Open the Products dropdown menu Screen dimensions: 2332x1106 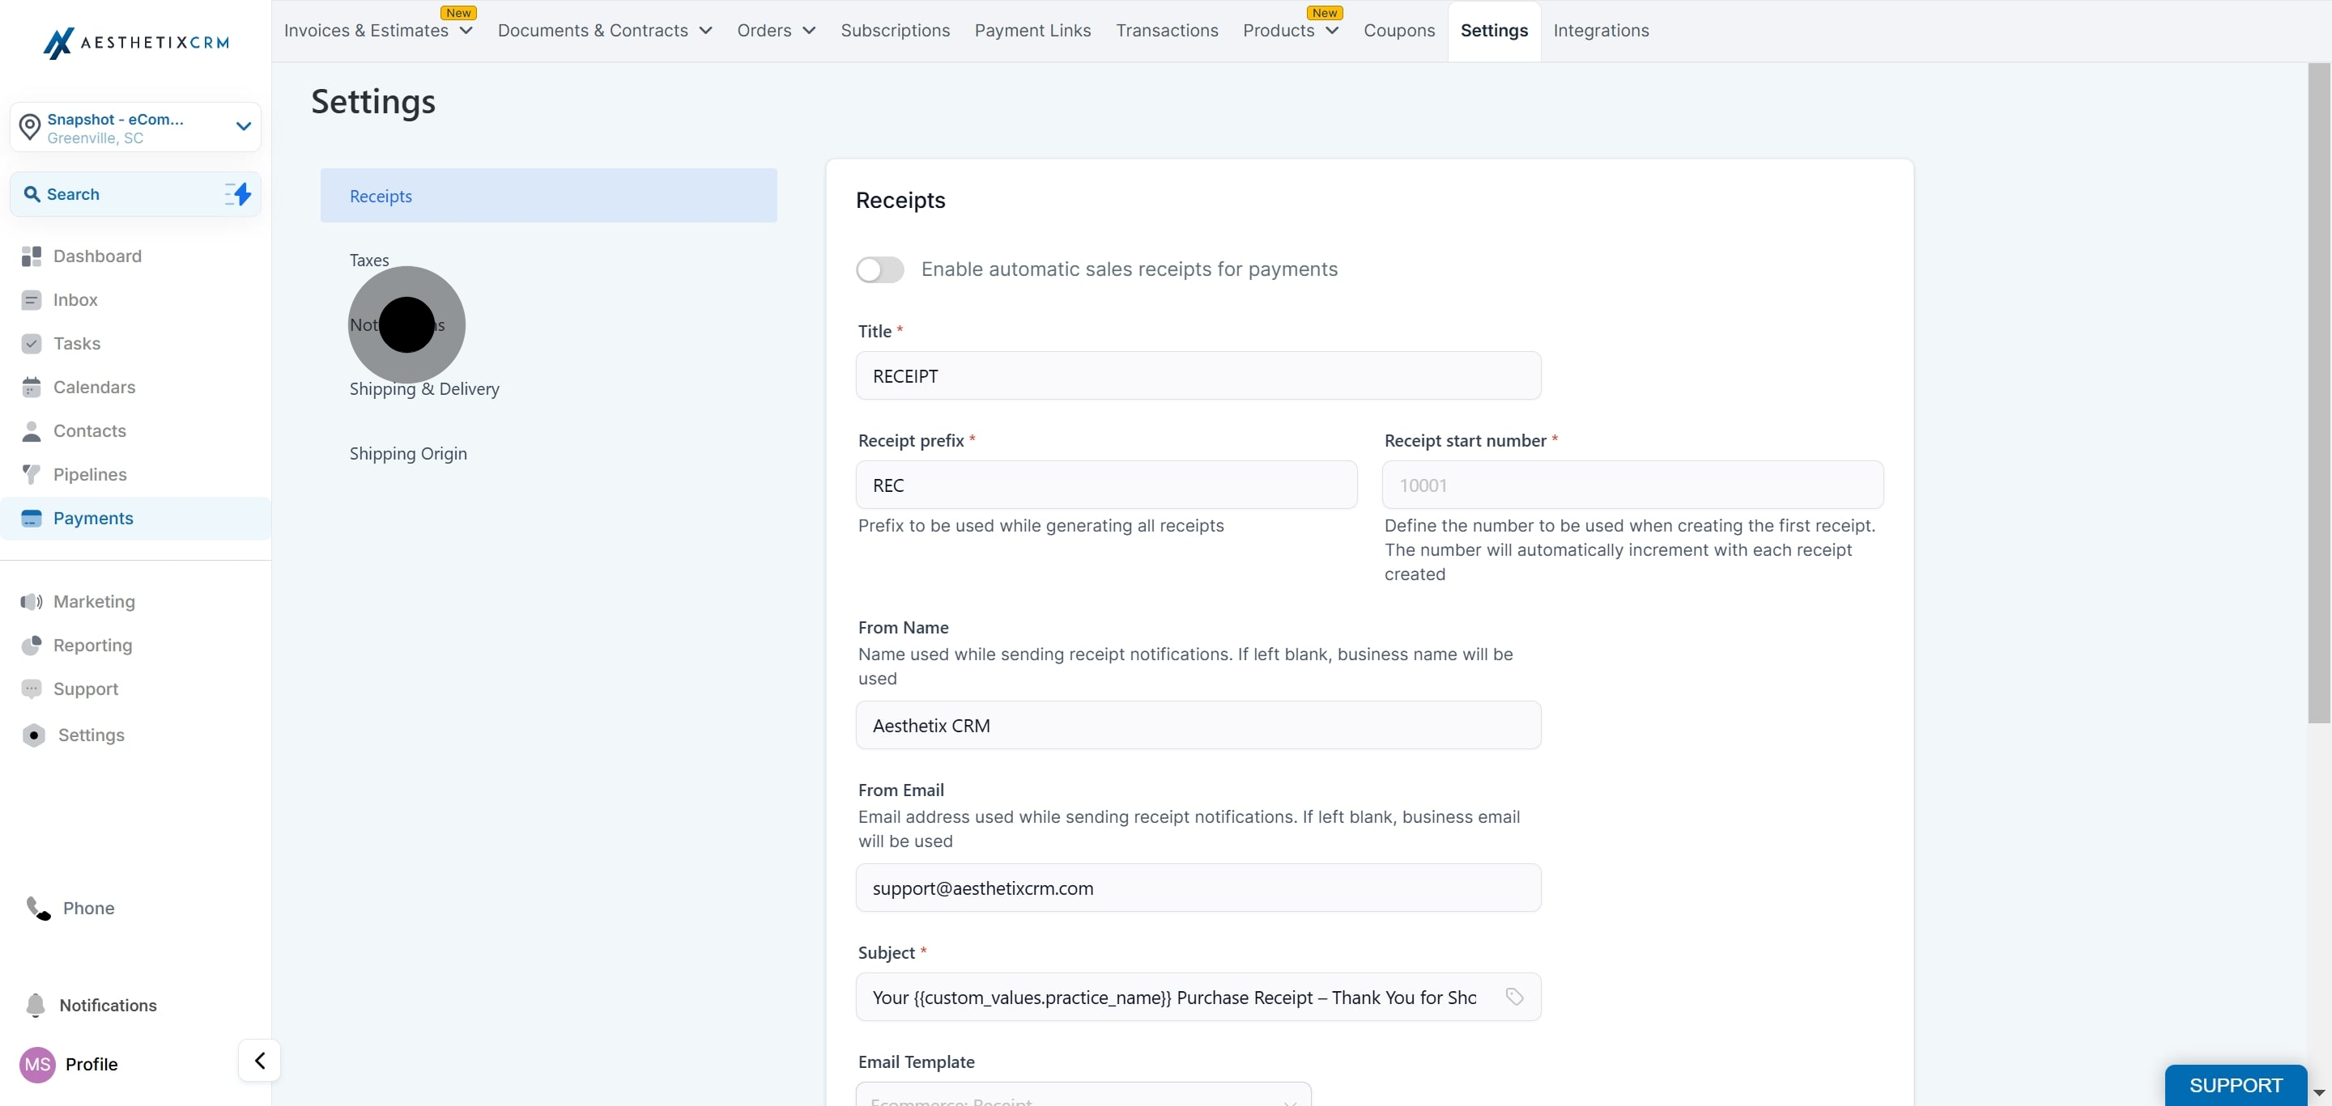click(1290, 31)
